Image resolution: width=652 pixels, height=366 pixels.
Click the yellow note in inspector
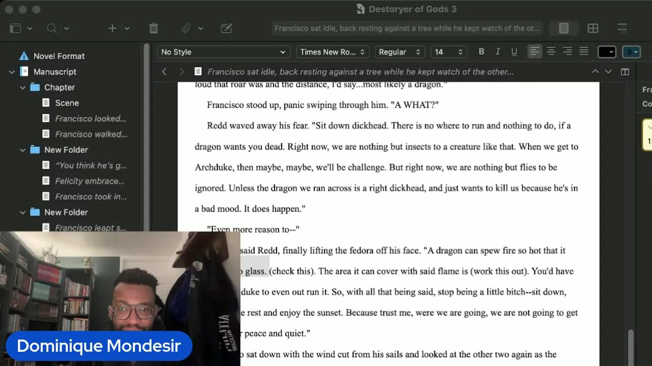[x=647, y=135]
